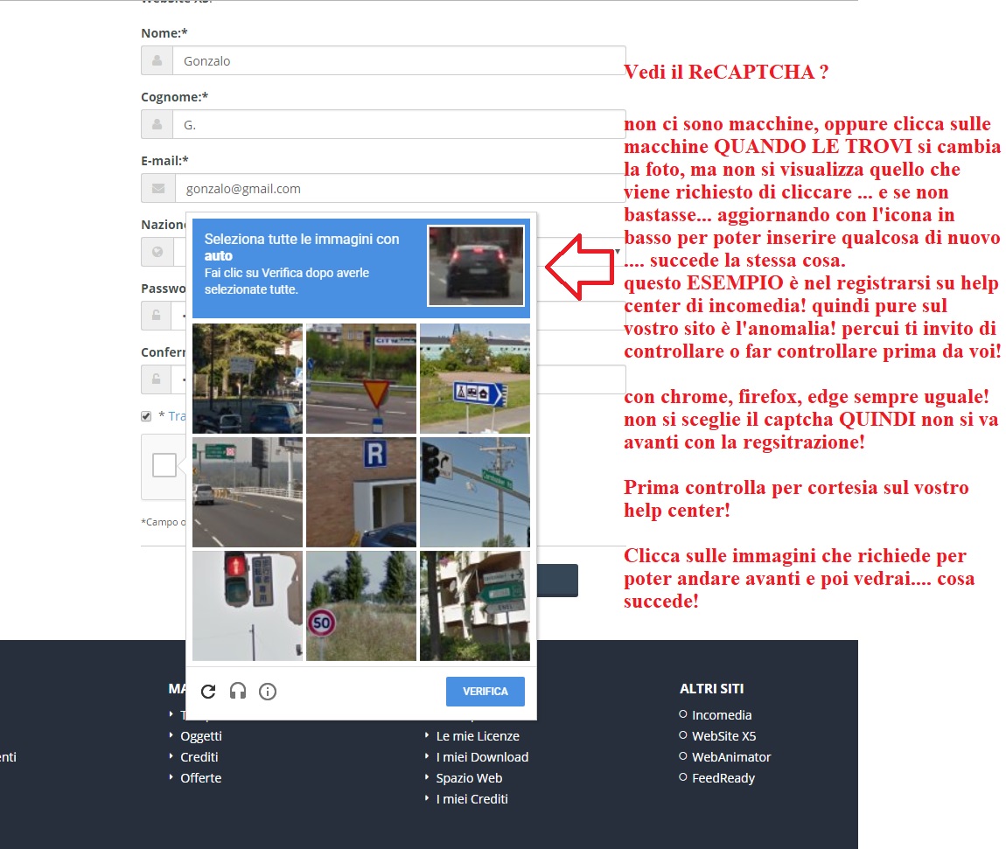Select the tile with the blue parked car and motorcycle

pos(248,379)
